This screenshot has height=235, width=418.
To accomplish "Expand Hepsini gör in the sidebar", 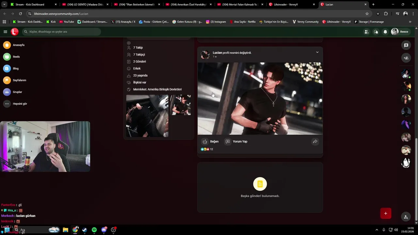I will coord(15,104).
